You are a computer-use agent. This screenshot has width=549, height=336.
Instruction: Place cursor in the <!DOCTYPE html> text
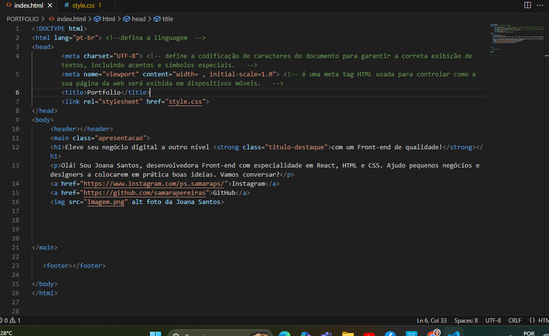pyautogui.click(x=59, y=29)
